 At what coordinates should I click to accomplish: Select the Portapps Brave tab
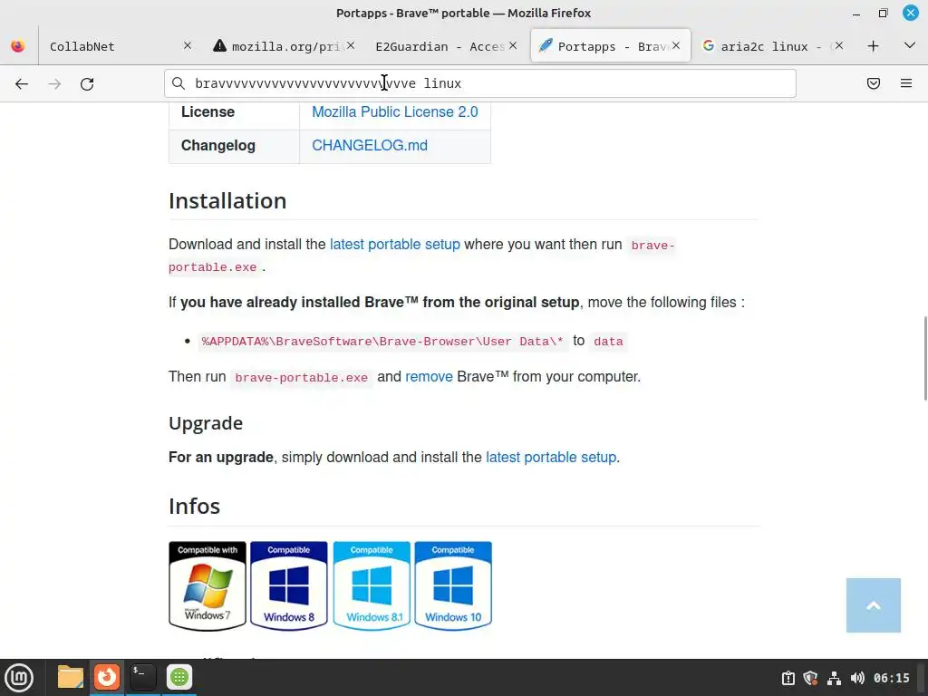(x=610, y=45)
